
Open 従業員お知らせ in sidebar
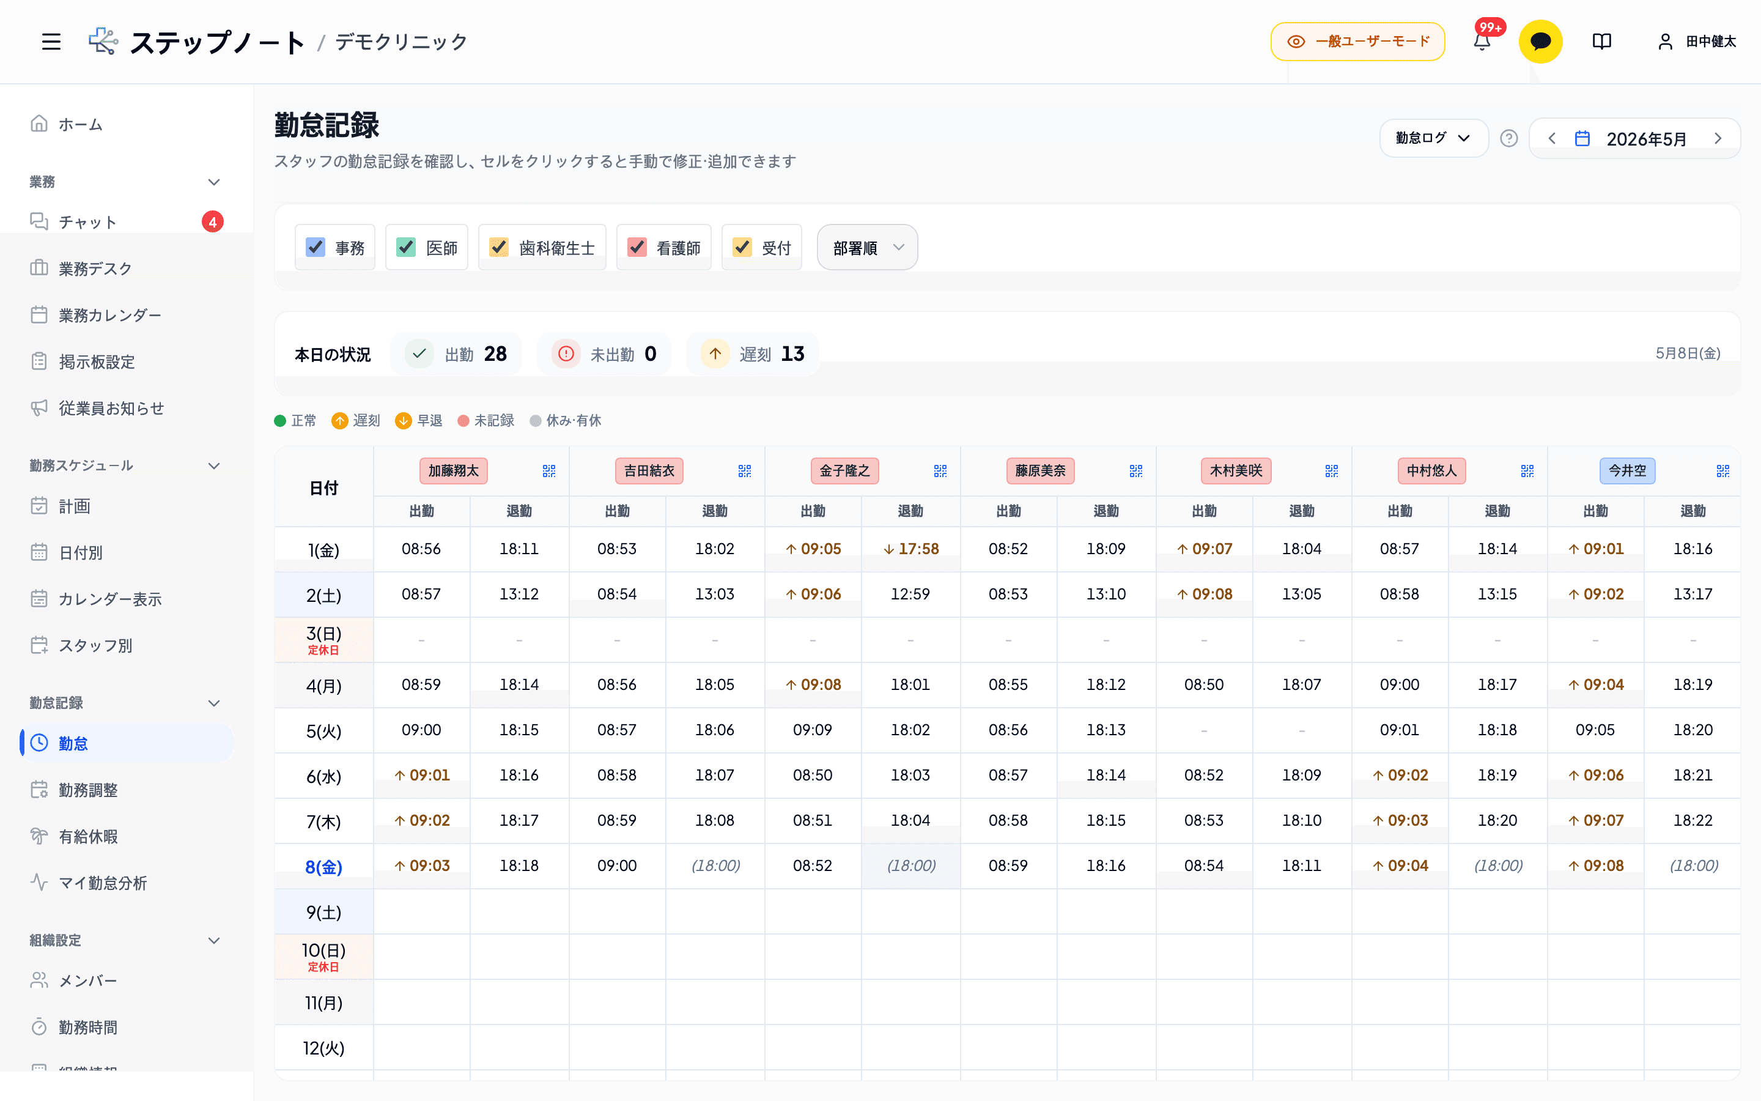coord(127,408)
